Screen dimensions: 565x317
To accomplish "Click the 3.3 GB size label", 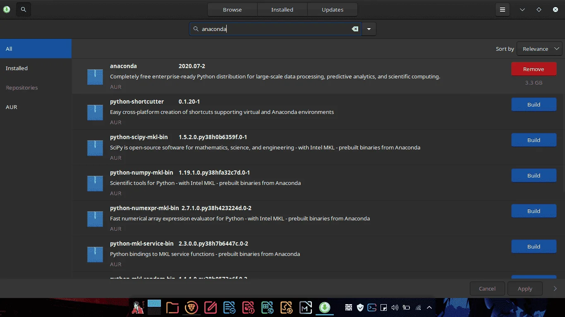I will click(534, 83).
